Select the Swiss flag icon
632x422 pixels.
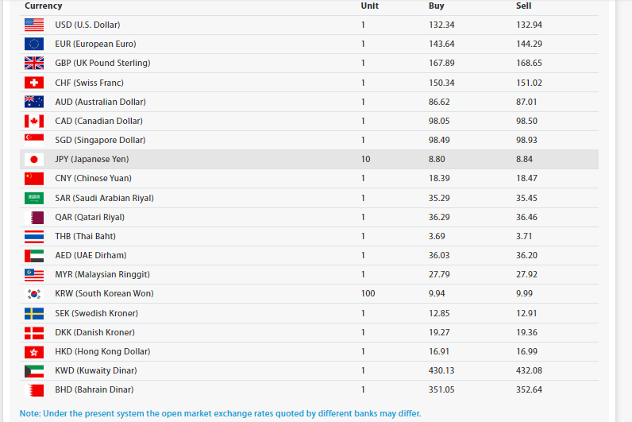34,83
